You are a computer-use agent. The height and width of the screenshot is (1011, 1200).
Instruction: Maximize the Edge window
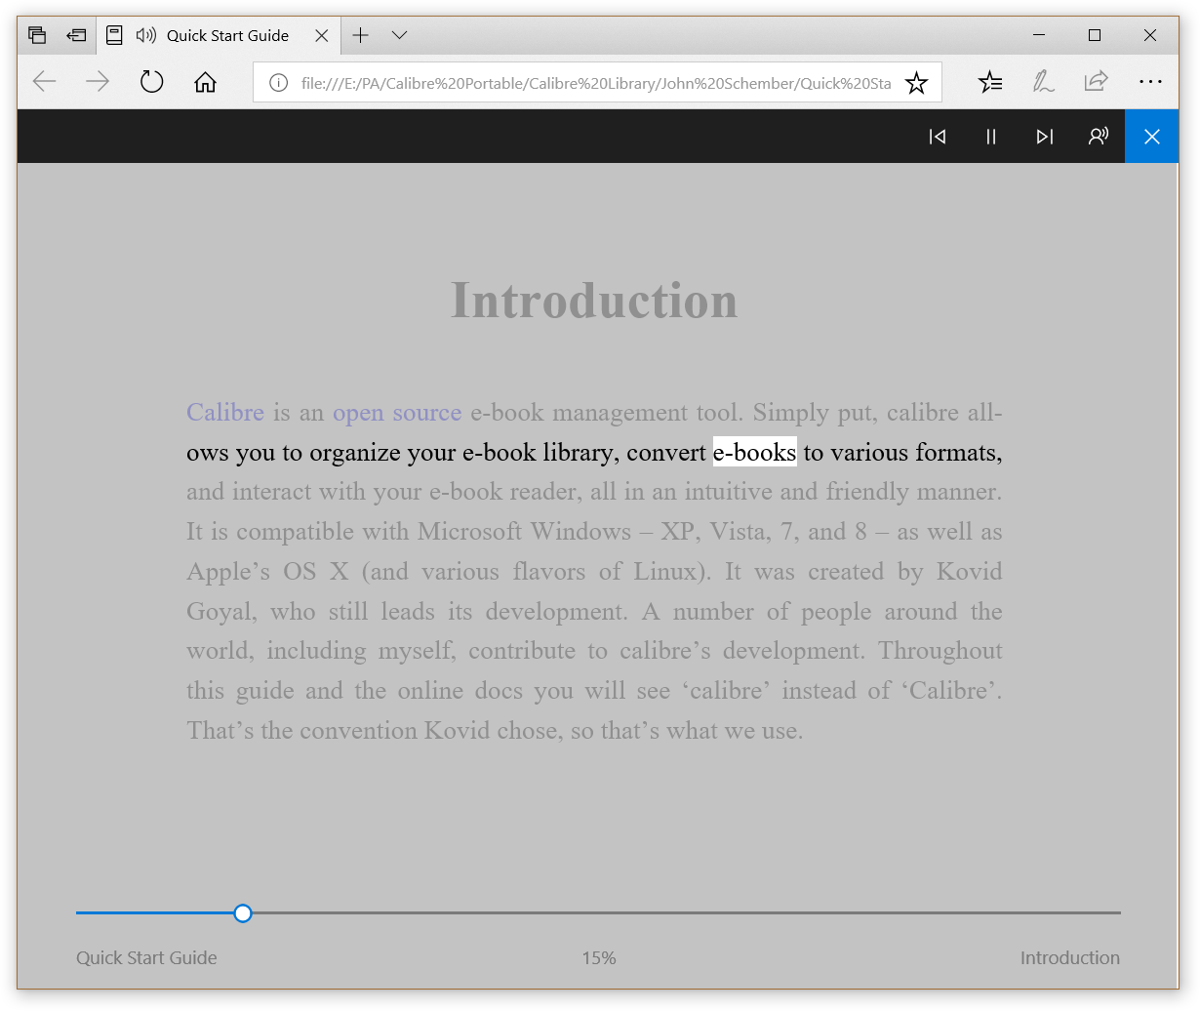click(x=1095, y=35)
